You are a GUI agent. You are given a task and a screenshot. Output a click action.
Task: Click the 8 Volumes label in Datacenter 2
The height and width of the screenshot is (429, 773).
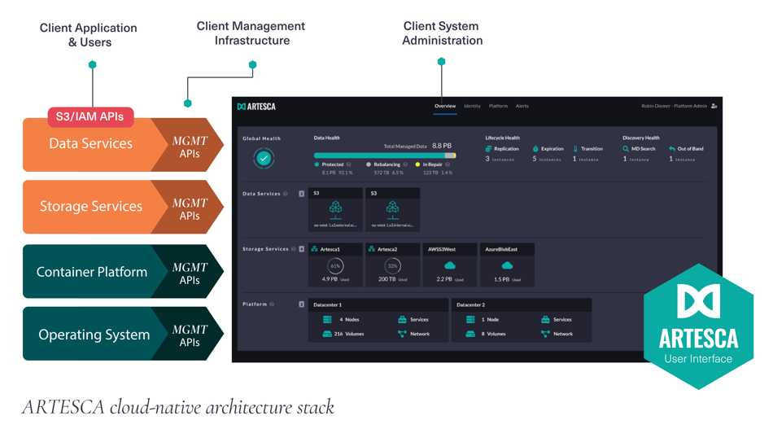click(493, 334)
